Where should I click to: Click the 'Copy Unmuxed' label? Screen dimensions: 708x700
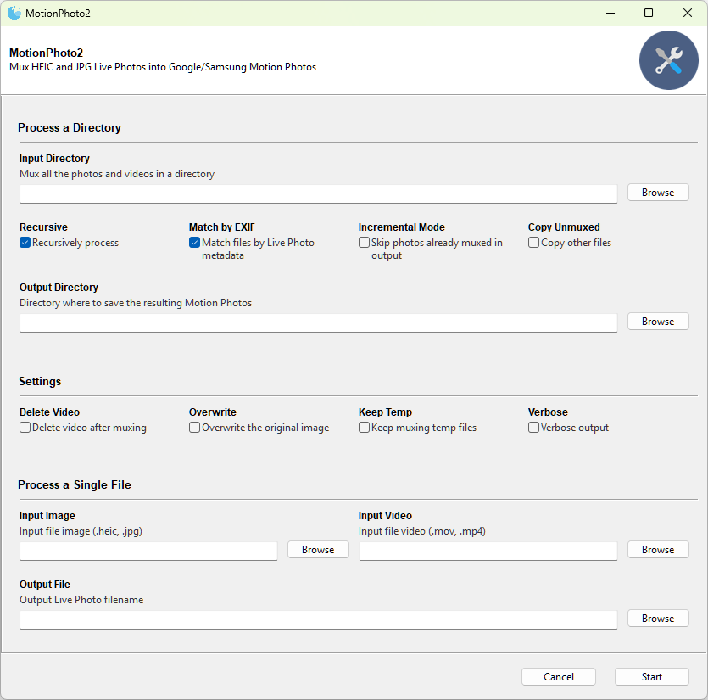(x=564, y=227)
